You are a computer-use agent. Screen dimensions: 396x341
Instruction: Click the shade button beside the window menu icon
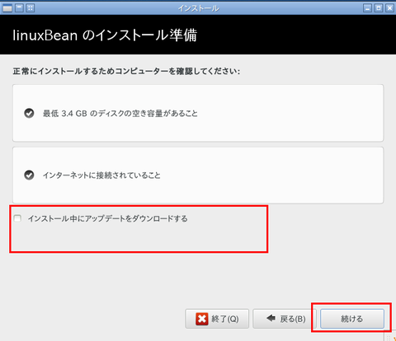[x=19, y=8]
